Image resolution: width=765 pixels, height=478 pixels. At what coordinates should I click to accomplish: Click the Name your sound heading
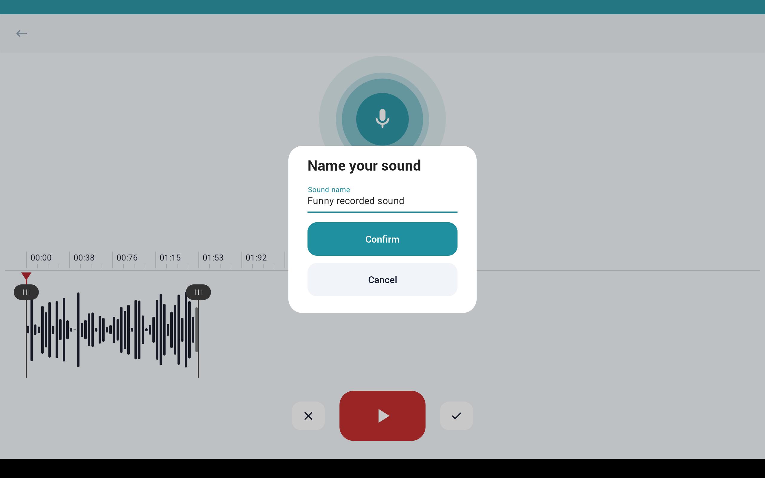click(364, 166)
